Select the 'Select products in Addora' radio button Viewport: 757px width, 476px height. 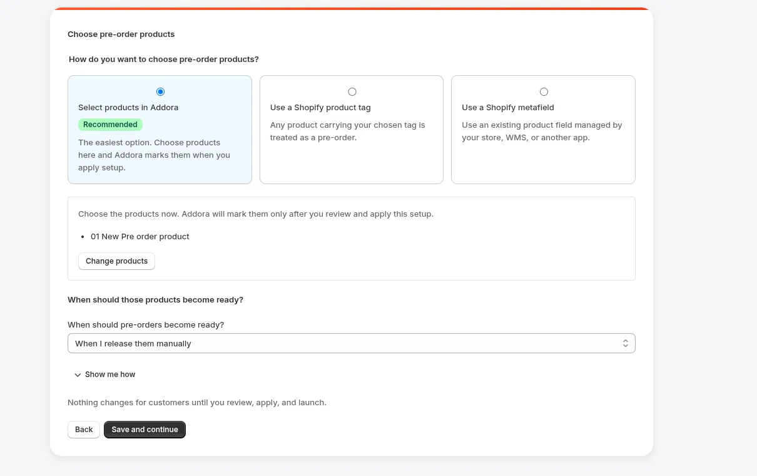[x=160, y=91]
